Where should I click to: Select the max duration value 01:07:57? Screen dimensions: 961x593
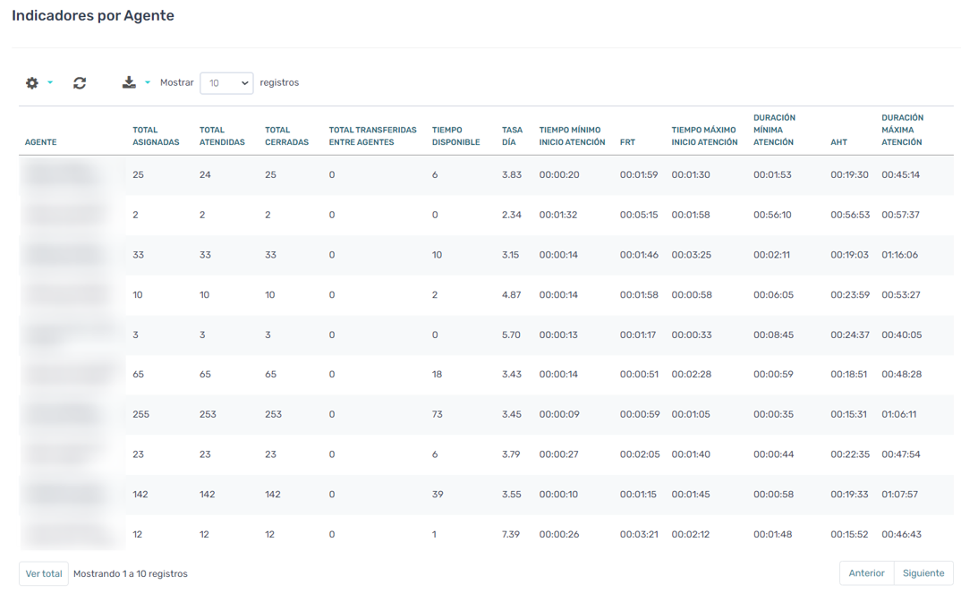900,495
